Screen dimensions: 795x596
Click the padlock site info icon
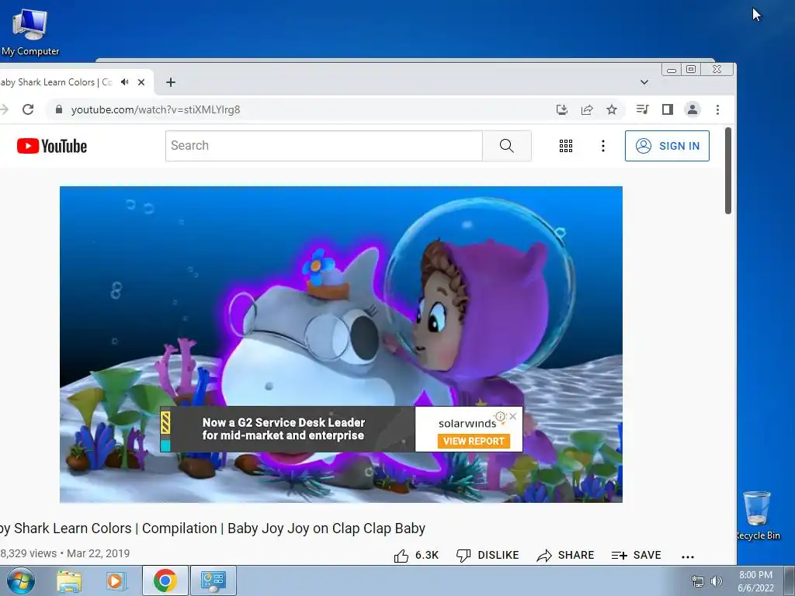[59, 109]
